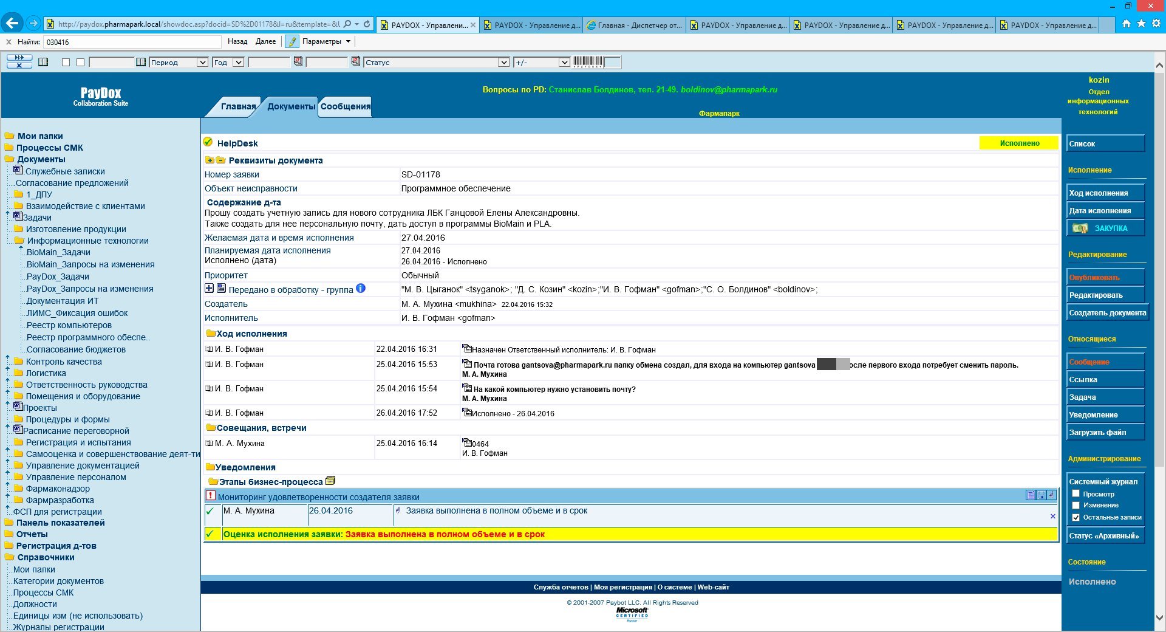Expand Передано в обработку with plus icon
This screenshot has width=1166, height=632.
[210, 288]
